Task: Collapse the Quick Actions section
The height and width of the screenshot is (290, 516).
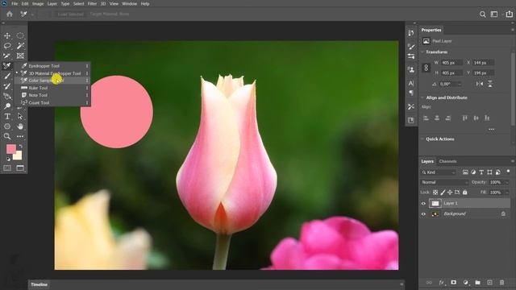Action: pyautogui.click(x=422, y=139)
